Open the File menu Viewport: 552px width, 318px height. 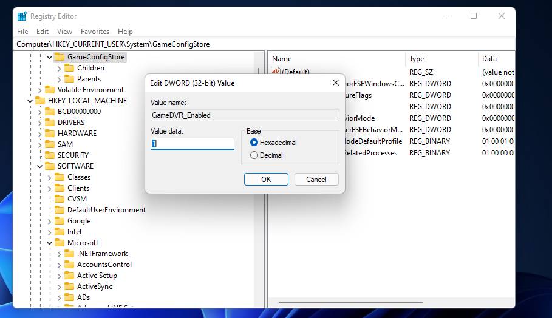point(22,32)
